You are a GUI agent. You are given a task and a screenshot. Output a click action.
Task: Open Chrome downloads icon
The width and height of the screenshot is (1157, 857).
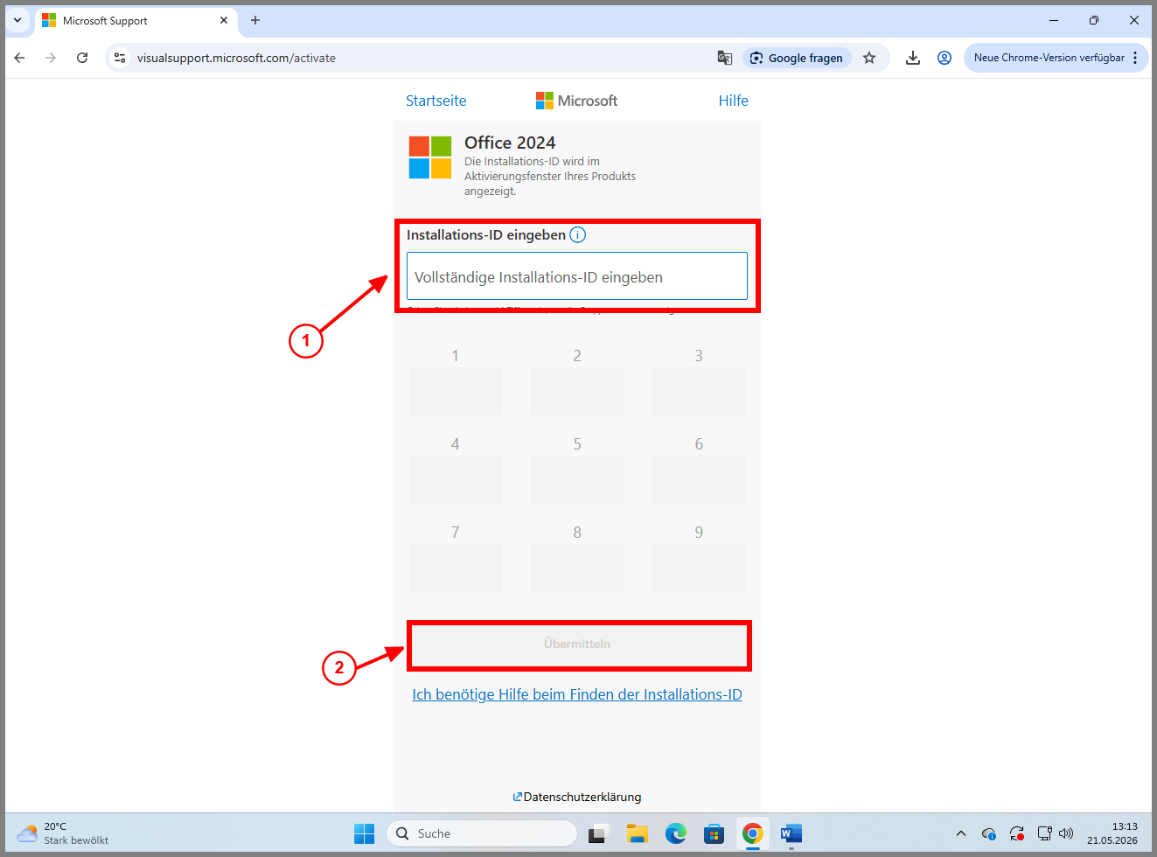coord(913,58)
